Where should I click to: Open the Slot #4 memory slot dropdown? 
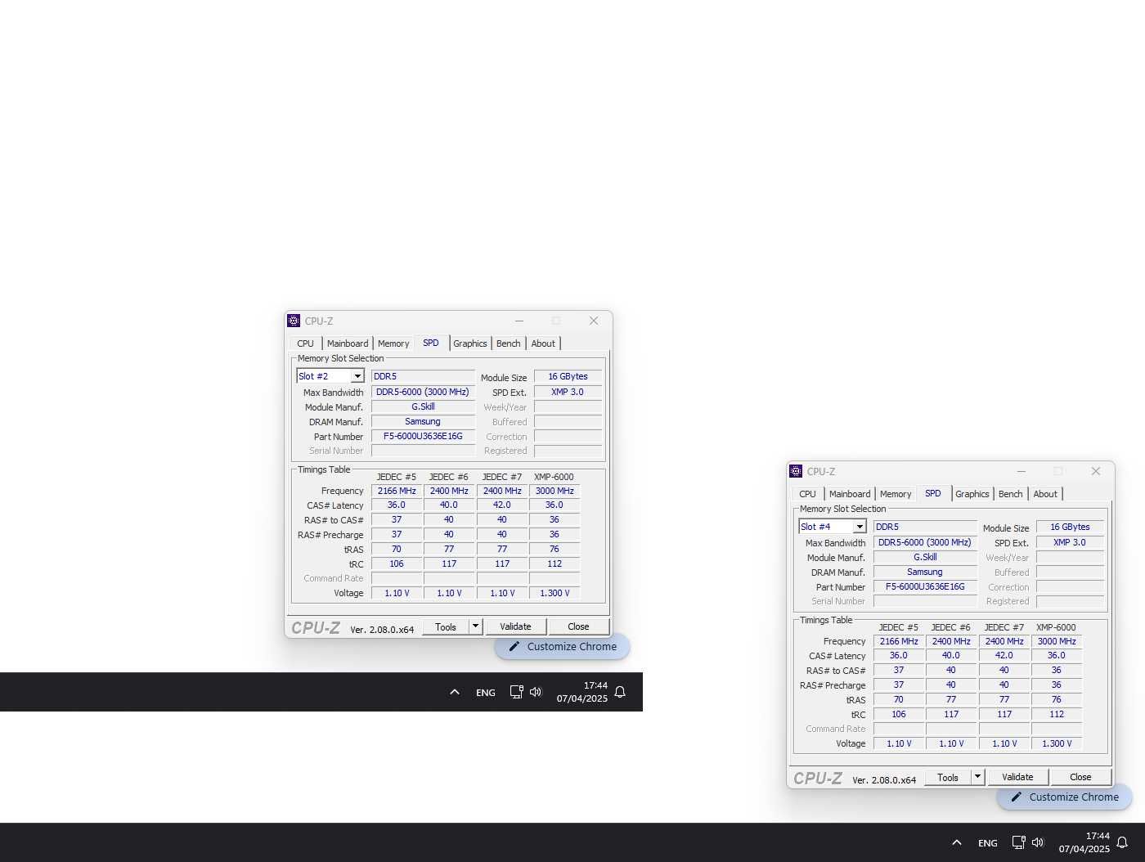[860, 527]
